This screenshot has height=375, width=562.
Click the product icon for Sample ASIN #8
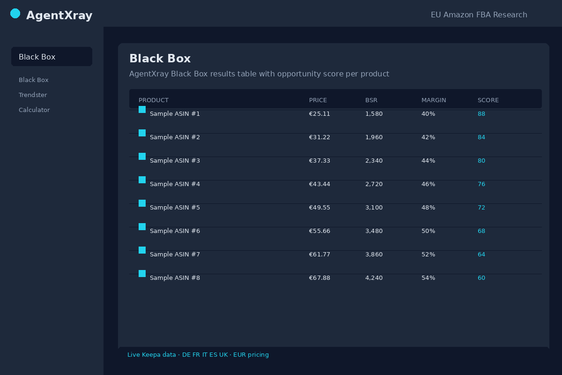coord(142,273)
